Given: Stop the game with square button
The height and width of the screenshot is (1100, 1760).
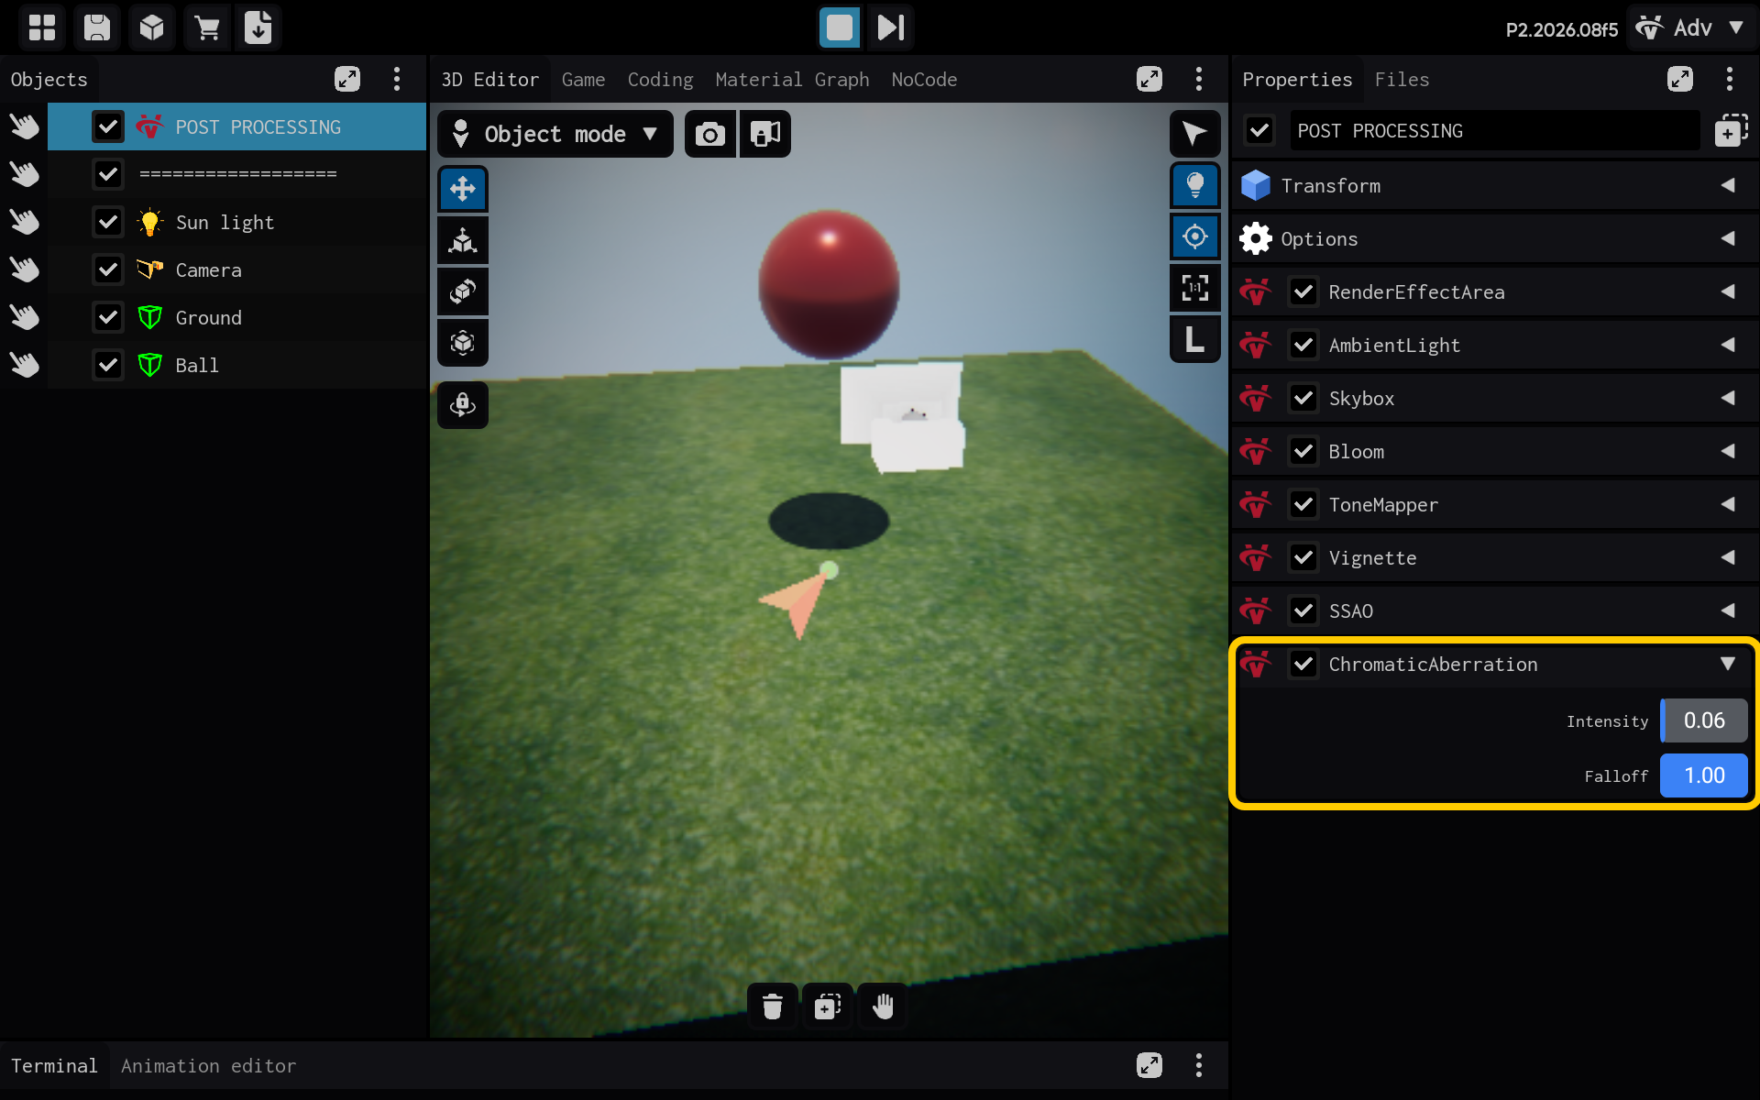Looking at the screenshot, I should pyautogui.click(x=839, y=27).
